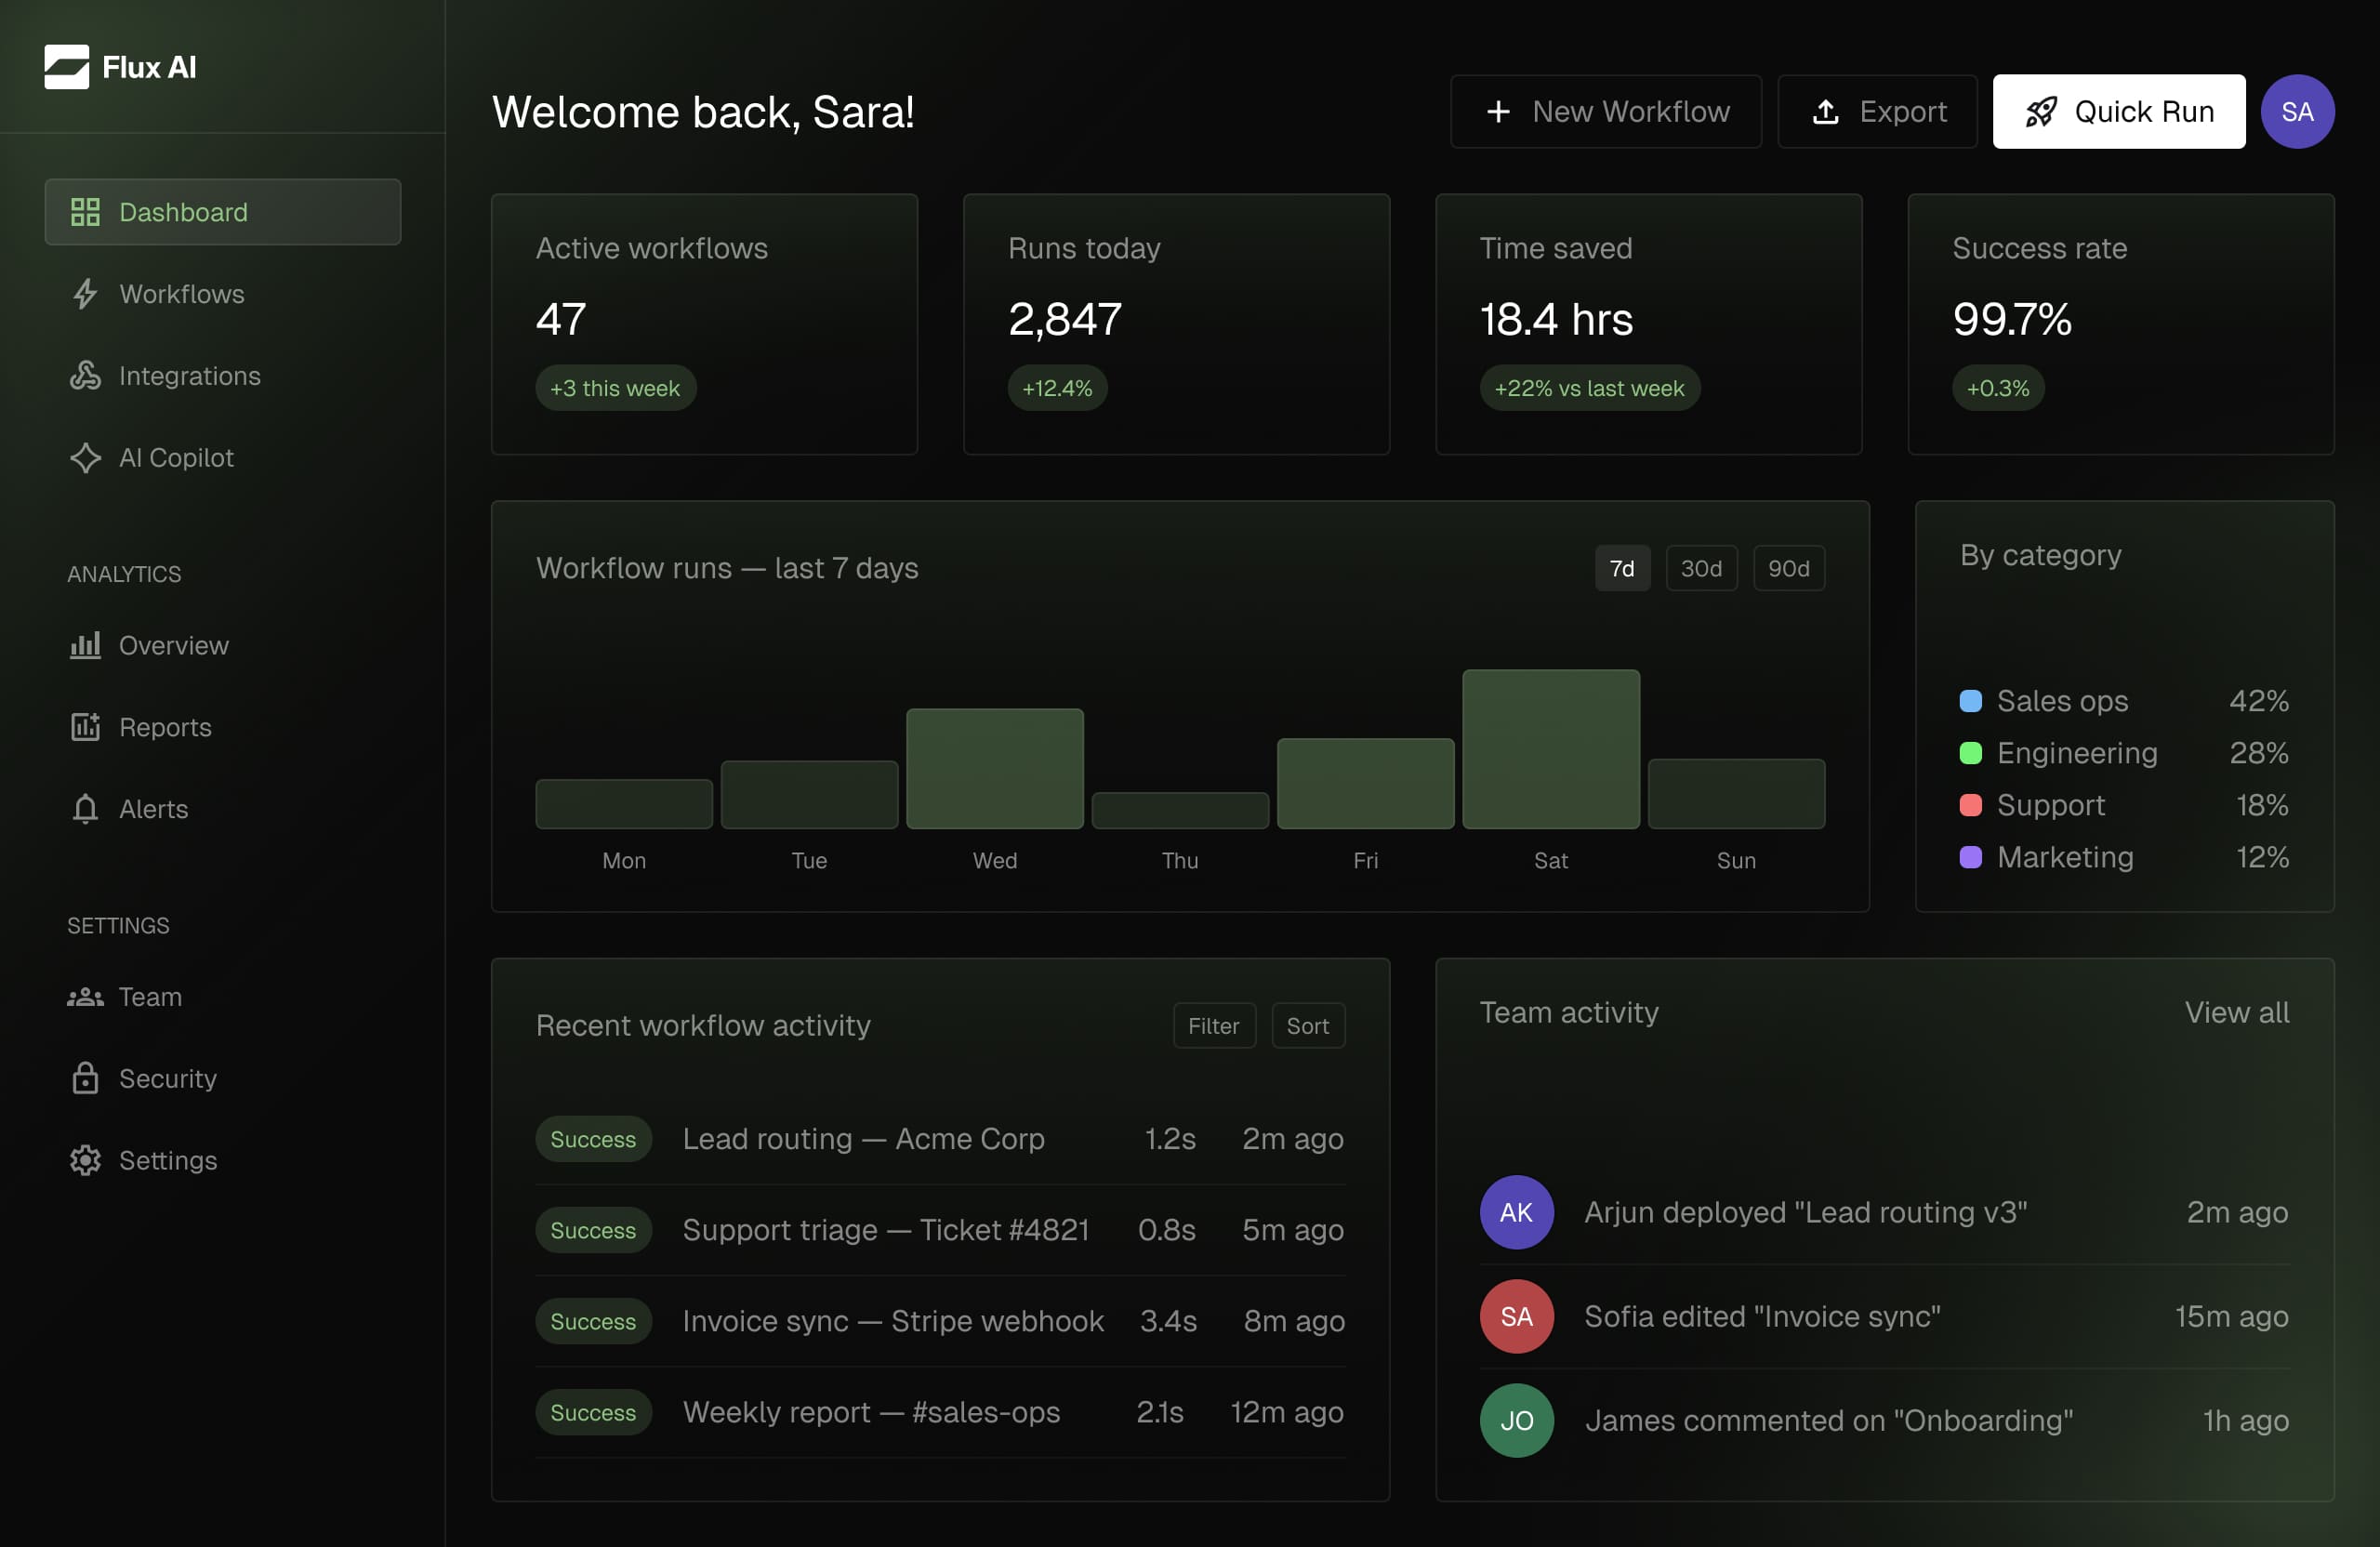The width and height of the screenshot is (2380, 1547).
Task: Open Alerts in the sidebar
Action: pyautogui.click(x=223, y=809)
